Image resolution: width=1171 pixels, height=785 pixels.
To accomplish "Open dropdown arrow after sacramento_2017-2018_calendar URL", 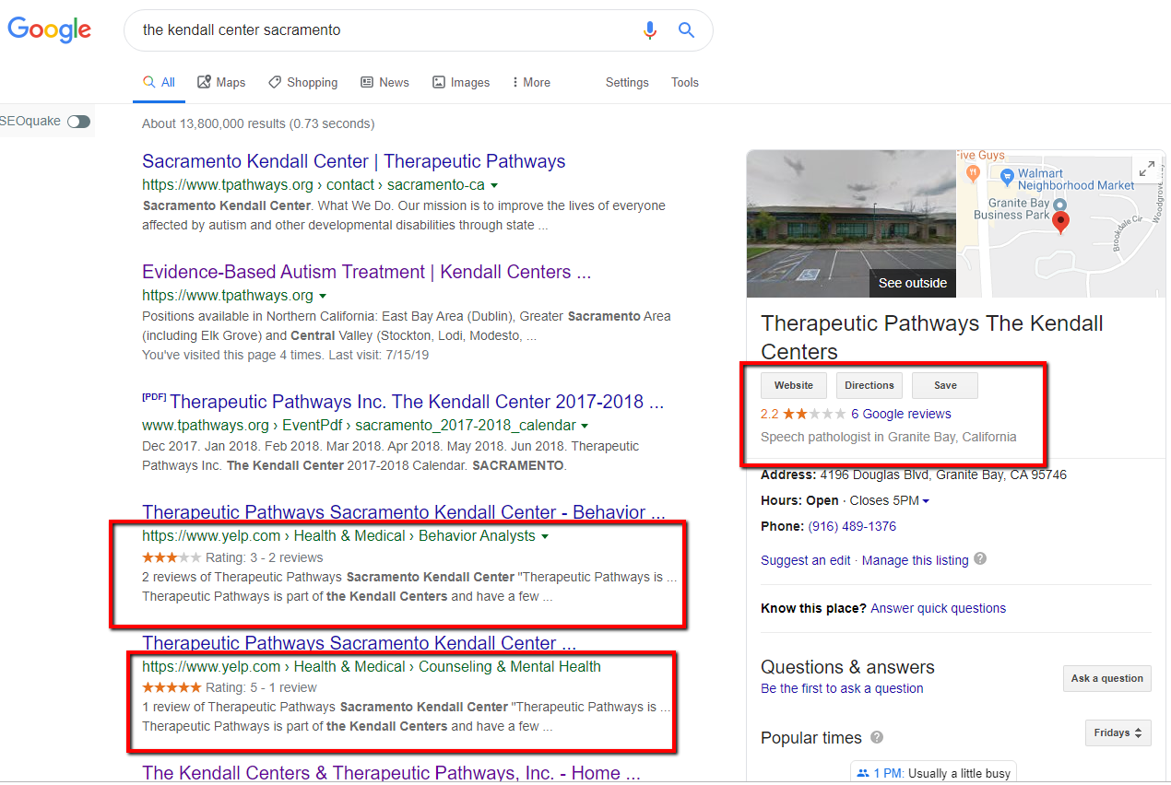I will pyautogui.click(x=585, y=427).
